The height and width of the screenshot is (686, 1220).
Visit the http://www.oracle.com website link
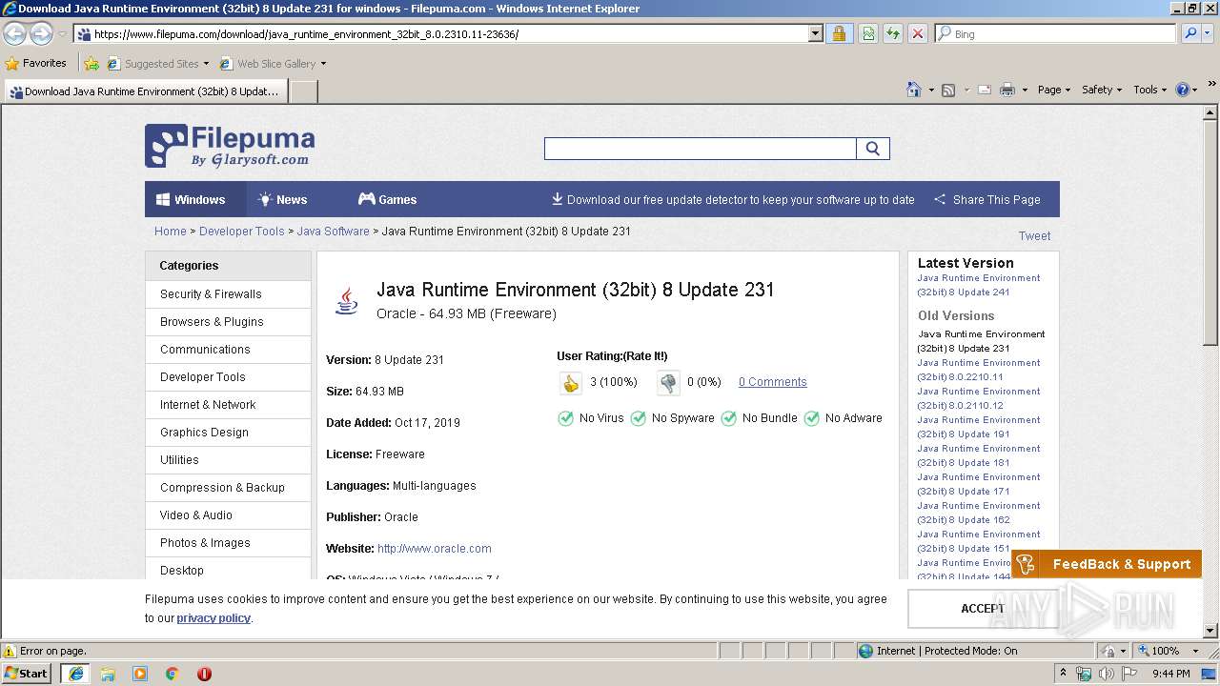[435, 549]
